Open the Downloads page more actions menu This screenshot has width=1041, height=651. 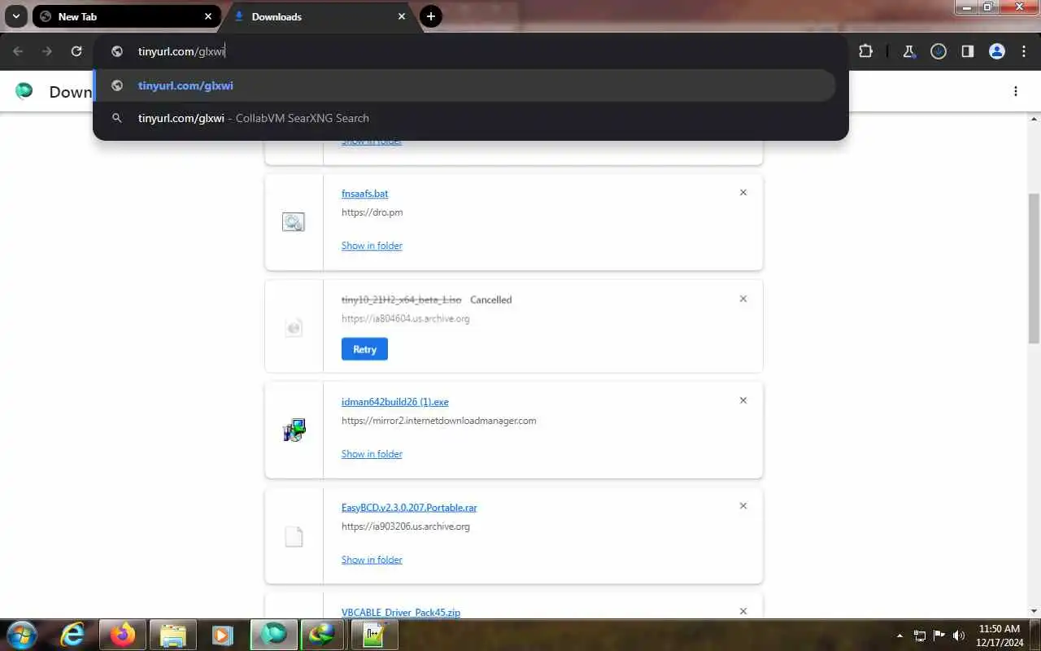coord(1016,91)
